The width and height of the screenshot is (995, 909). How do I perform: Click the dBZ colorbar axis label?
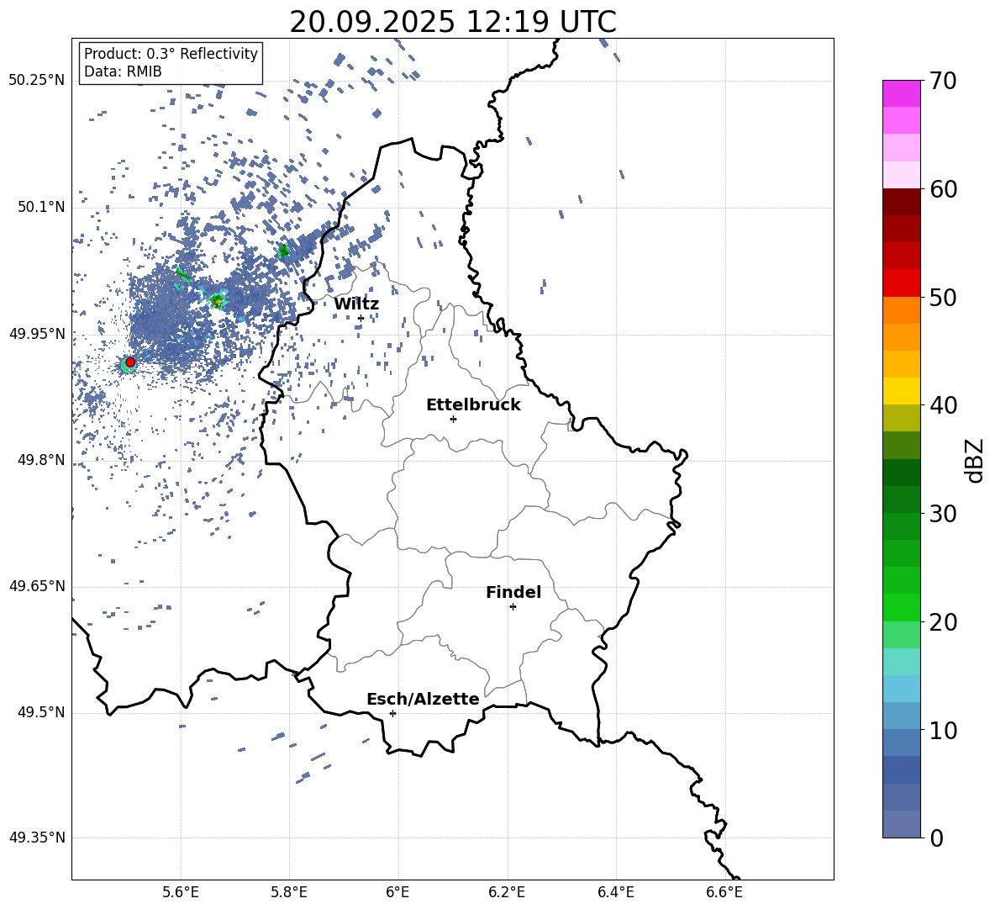pyautogui.click(x=976, y=460)
